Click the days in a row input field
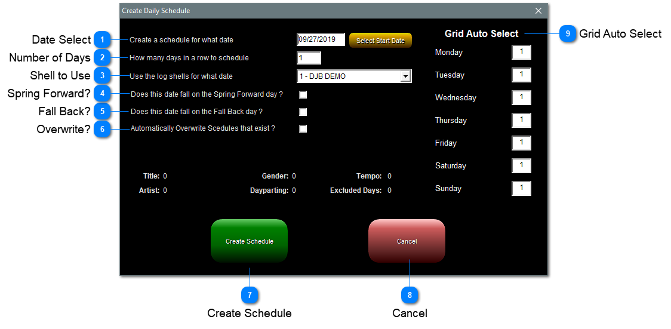Viewport: 671px width, 329px height. [309, 58]
